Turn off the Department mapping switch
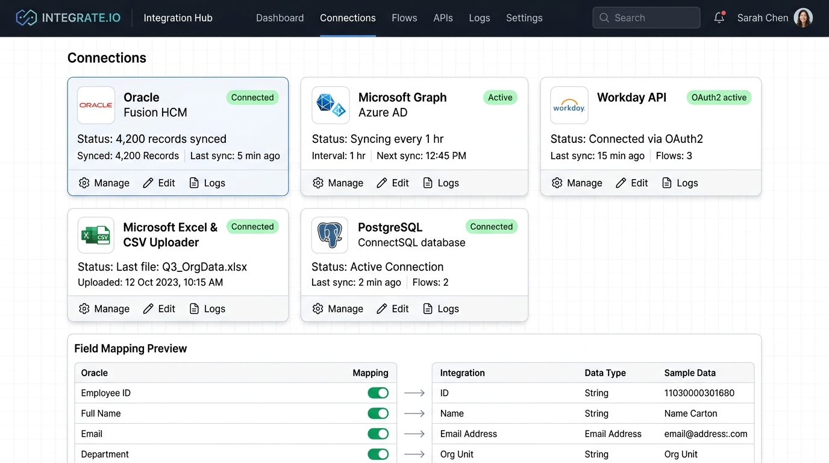Image resolution: width=829 pixels, height=463 pixels. pyautogui.click(x=378, y=455)
